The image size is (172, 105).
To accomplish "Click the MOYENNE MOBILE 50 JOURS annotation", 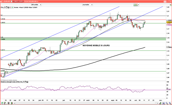I will [96, 45].
